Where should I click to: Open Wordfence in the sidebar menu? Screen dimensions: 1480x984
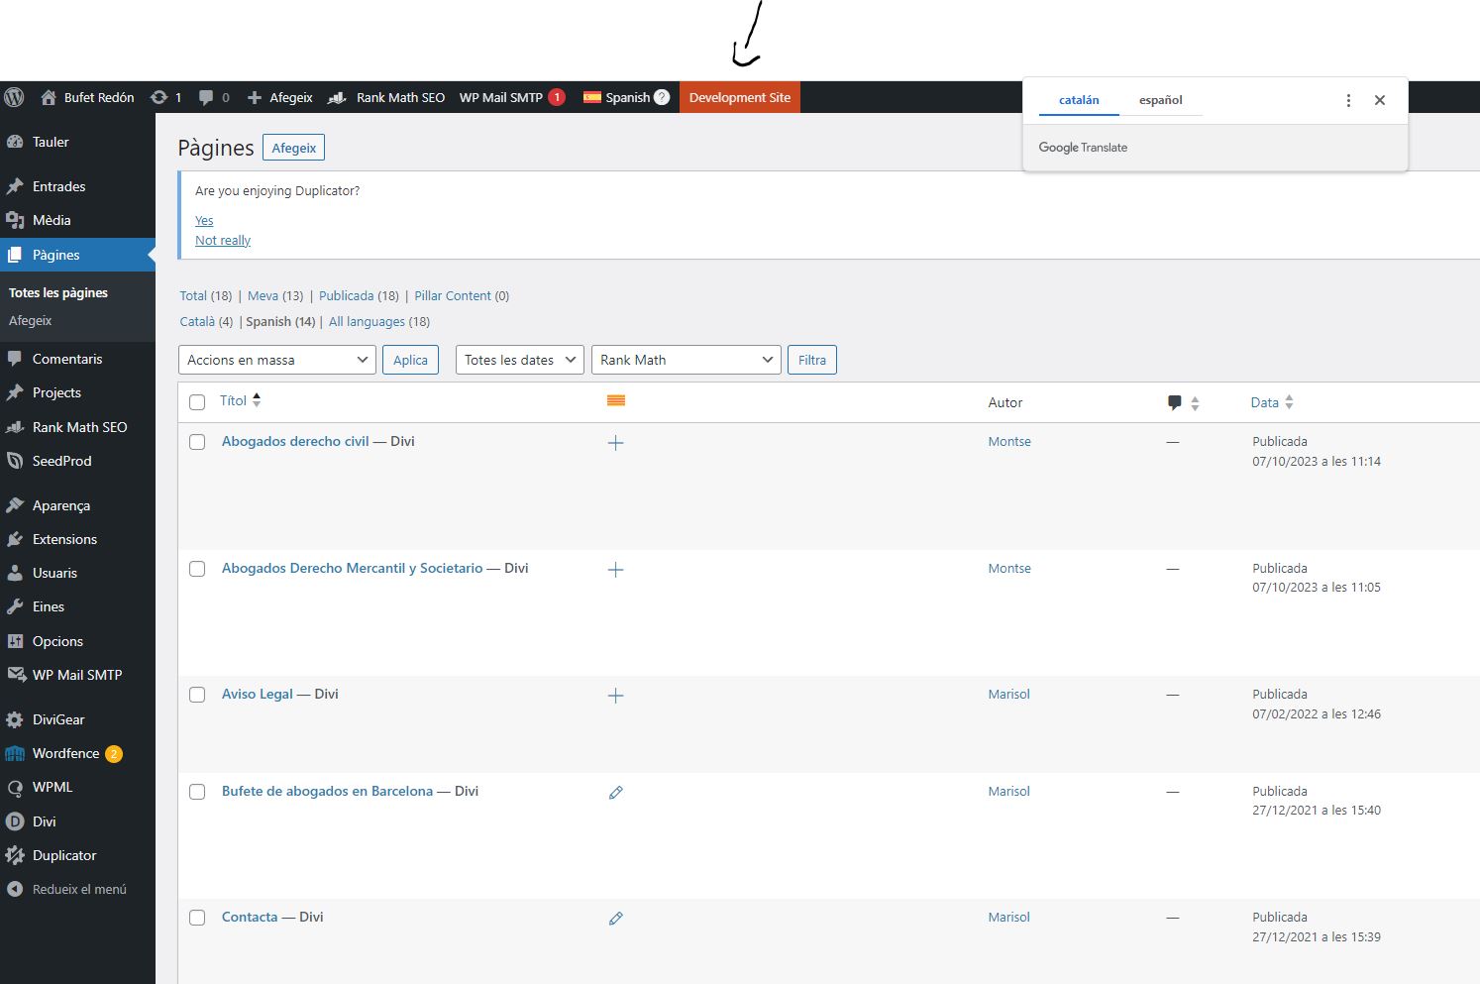click(66, 753)
